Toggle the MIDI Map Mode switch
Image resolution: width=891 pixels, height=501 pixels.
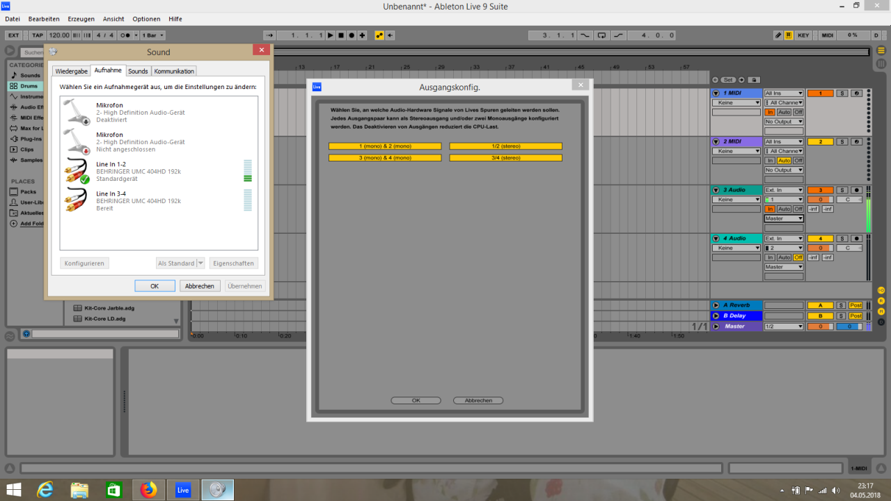point(827,35)
